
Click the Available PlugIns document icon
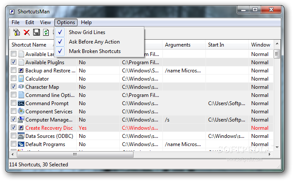pos(21,62)
